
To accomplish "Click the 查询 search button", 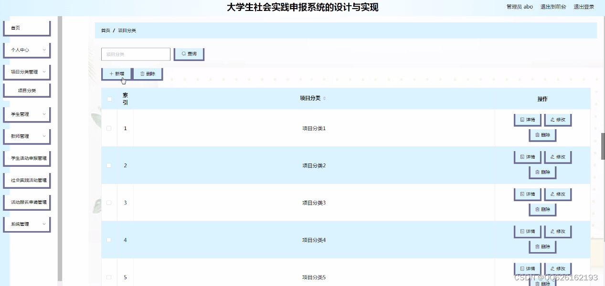I will tap(189, 54).
